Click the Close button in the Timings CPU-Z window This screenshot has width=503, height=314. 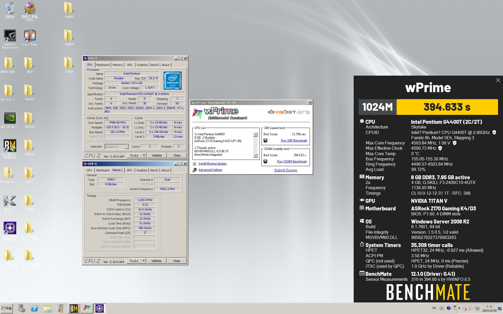click(177, 261)
